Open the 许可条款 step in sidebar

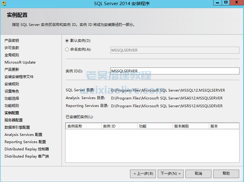point(12,48)
